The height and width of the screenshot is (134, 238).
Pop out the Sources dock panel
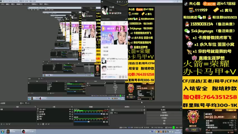pyautogui.click(x=72, y=107)
